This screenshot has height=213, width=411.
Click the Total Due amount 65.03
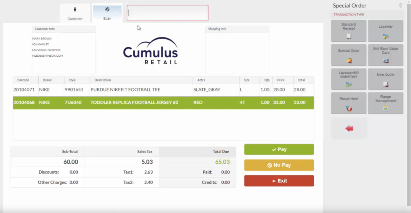[x=223, y=162]
